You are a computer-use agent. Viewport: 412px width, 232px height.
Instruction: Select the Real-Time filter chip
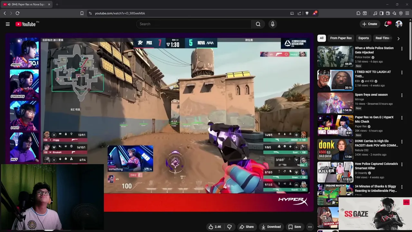[383, 38]
